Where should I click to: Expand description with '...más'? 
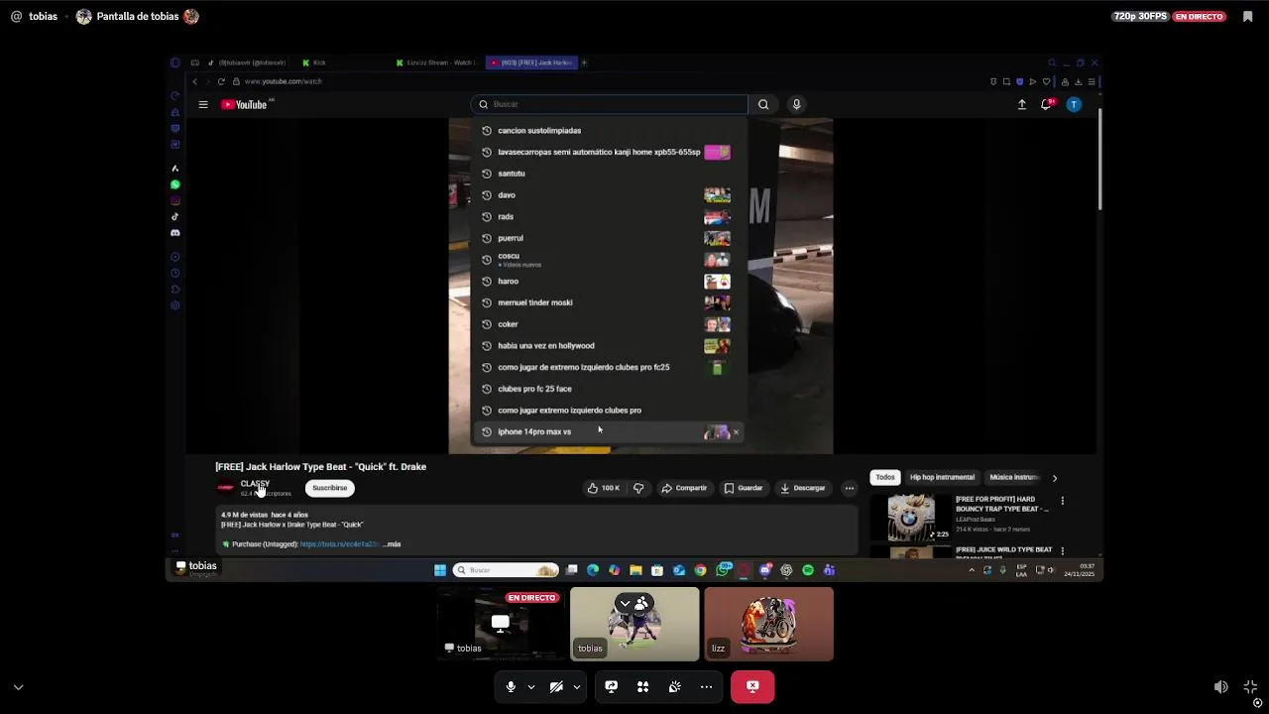click(393, 544)
